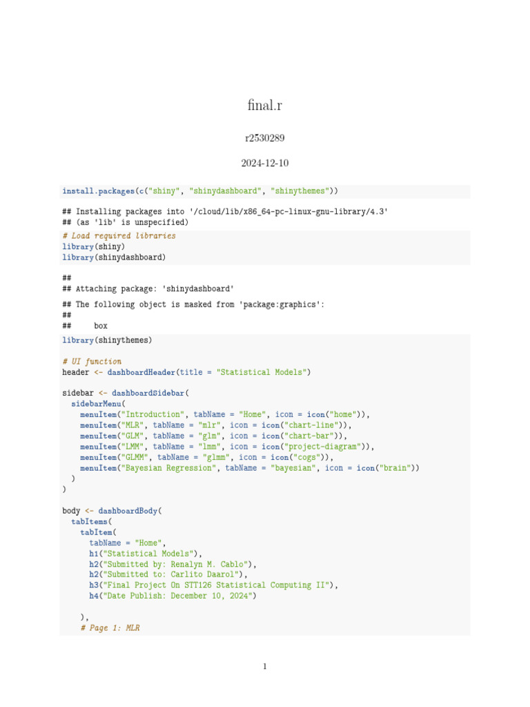Click the menuItem "Bayesian Regression" line
The width and height of the screenshot is (530, 707).
[x=249, y=467]
